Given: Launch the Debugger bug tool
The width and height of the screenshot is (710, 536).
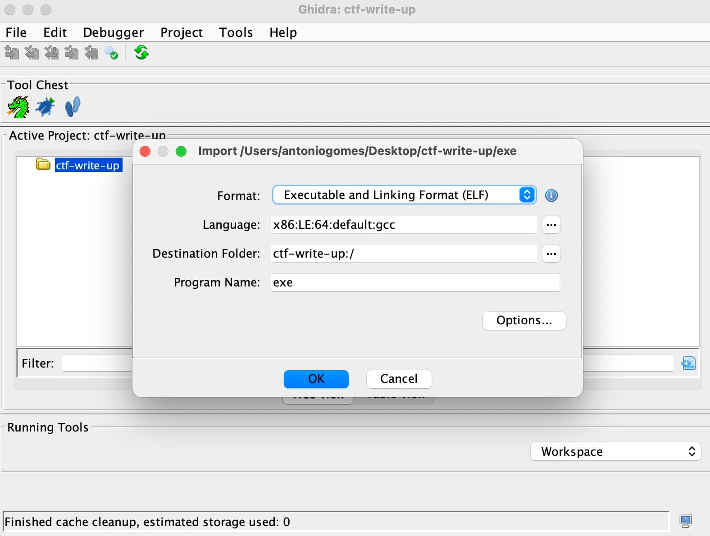Looking at the screenshot, I should pos(45,107).
